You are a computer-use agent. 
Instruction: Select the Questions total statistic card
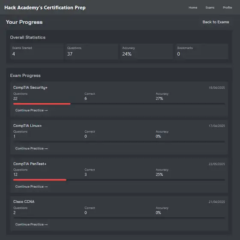point(92,51)
